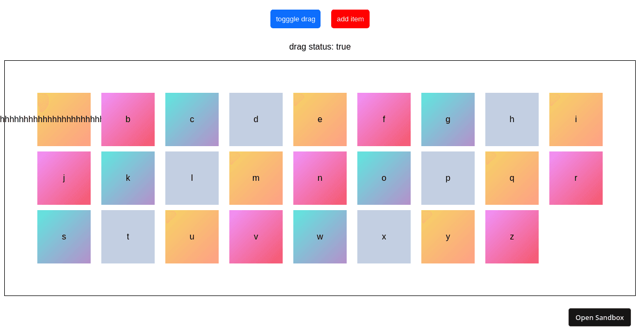
Task: Select the tile labeled h
Action: [x=512, y=119]
